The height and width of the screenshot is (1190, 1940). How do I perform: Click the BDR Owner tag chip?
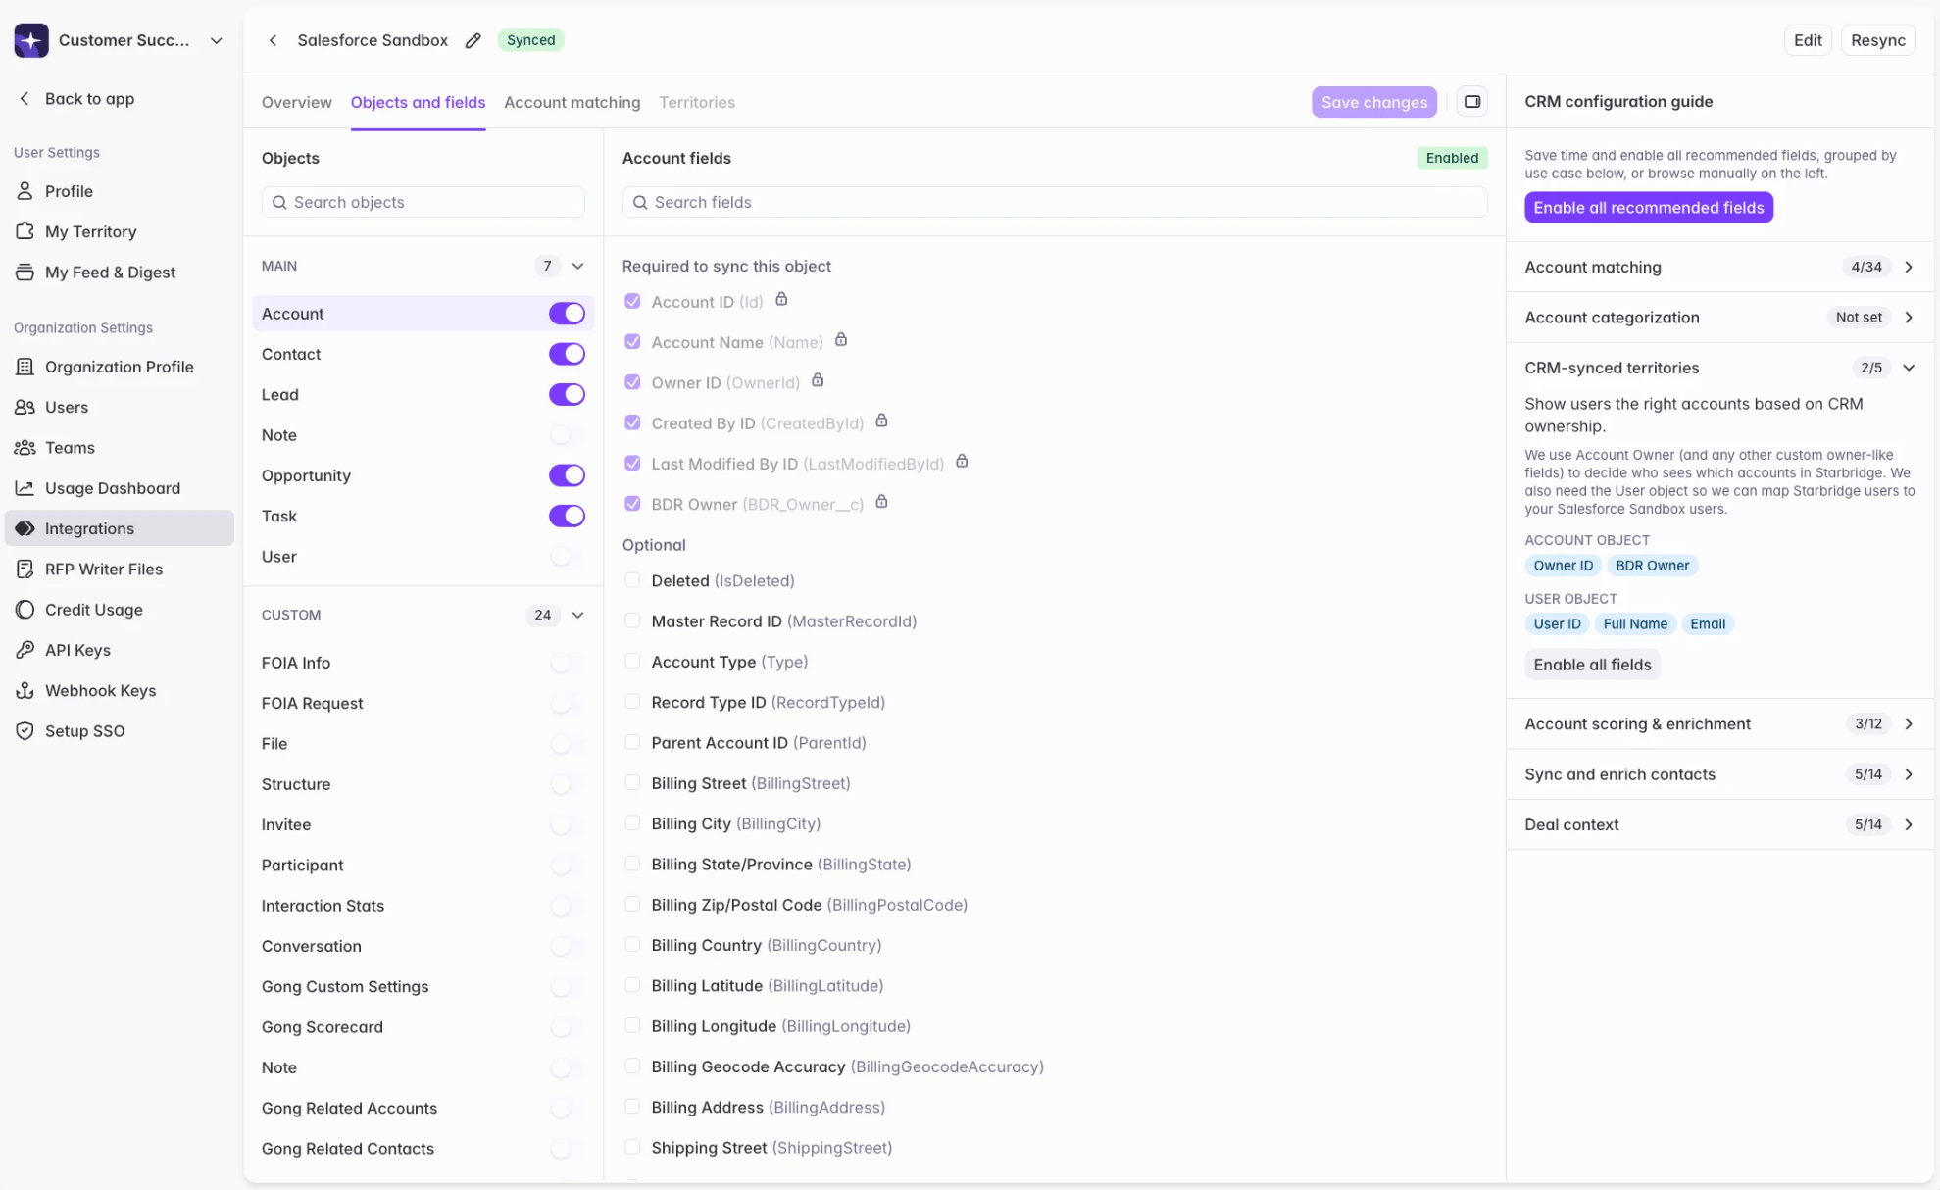pos(1652,566)
